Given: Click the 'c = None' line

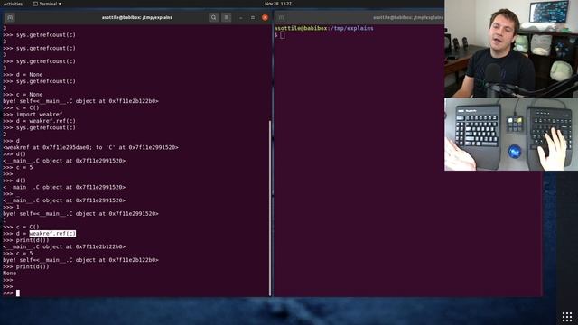Looking at the screenshot, I should [x=23, y=94].
